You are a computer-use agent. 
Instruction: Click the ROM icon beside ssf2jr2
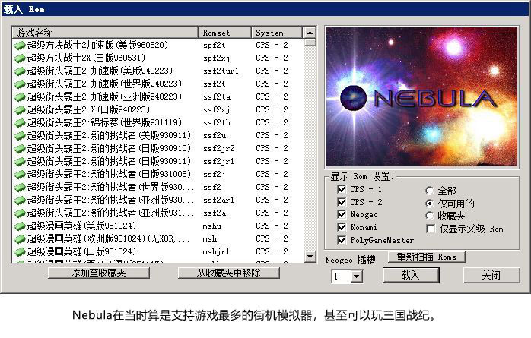tap(20, 148)
